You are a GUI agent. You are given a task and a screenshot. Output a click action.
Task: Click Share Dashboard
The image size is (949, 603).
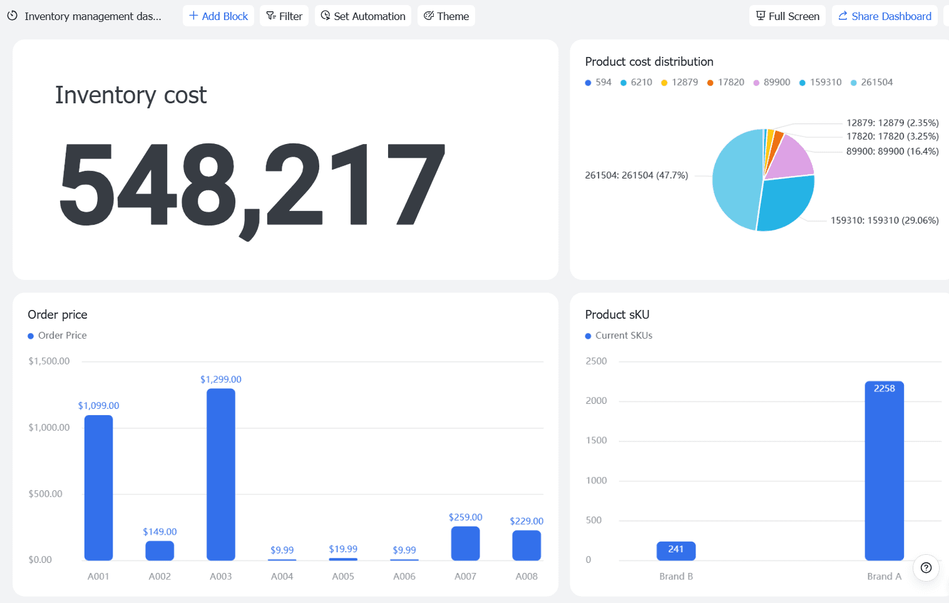(885, 16)
